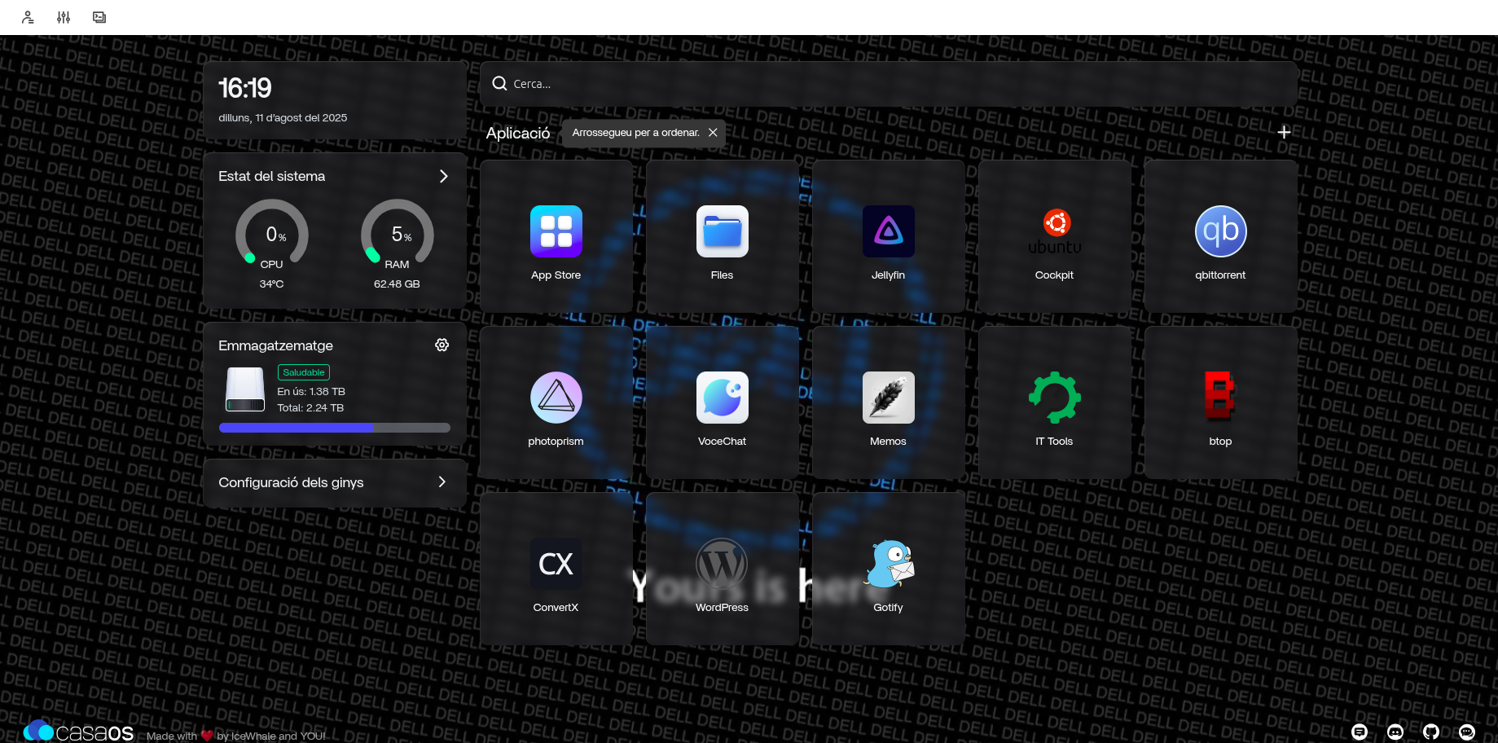Open the account profile icon in top bar
1498x743 pixels.
[28, 17]
